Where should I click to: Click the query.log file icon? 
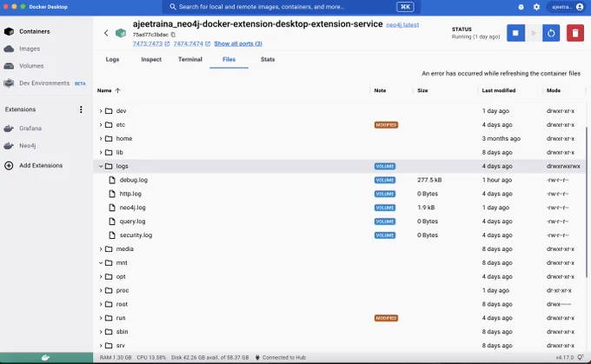coord(112,222)
